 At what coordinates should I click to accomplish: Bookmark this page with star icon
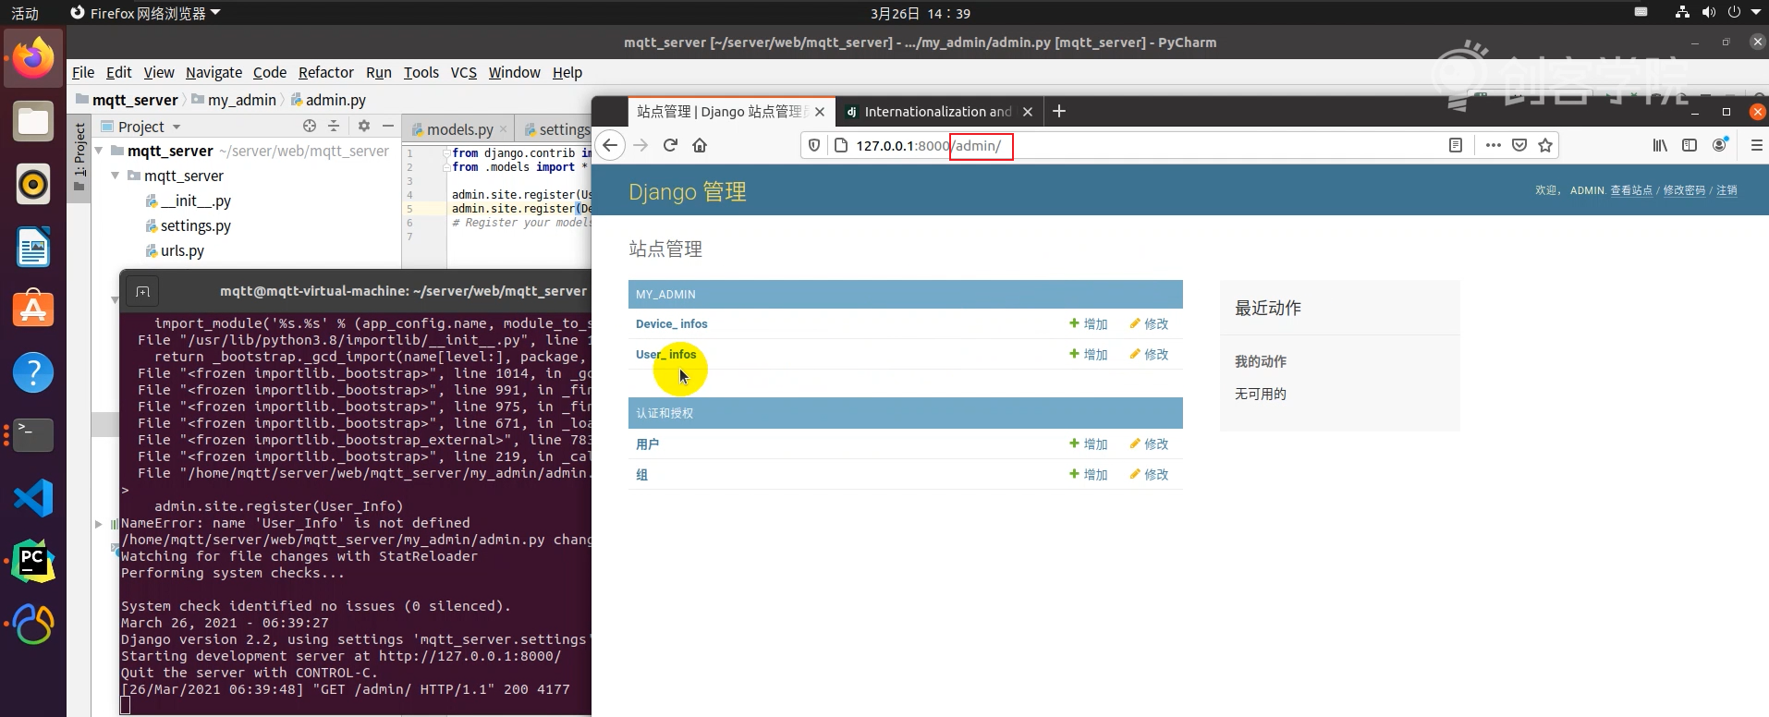1545,145
